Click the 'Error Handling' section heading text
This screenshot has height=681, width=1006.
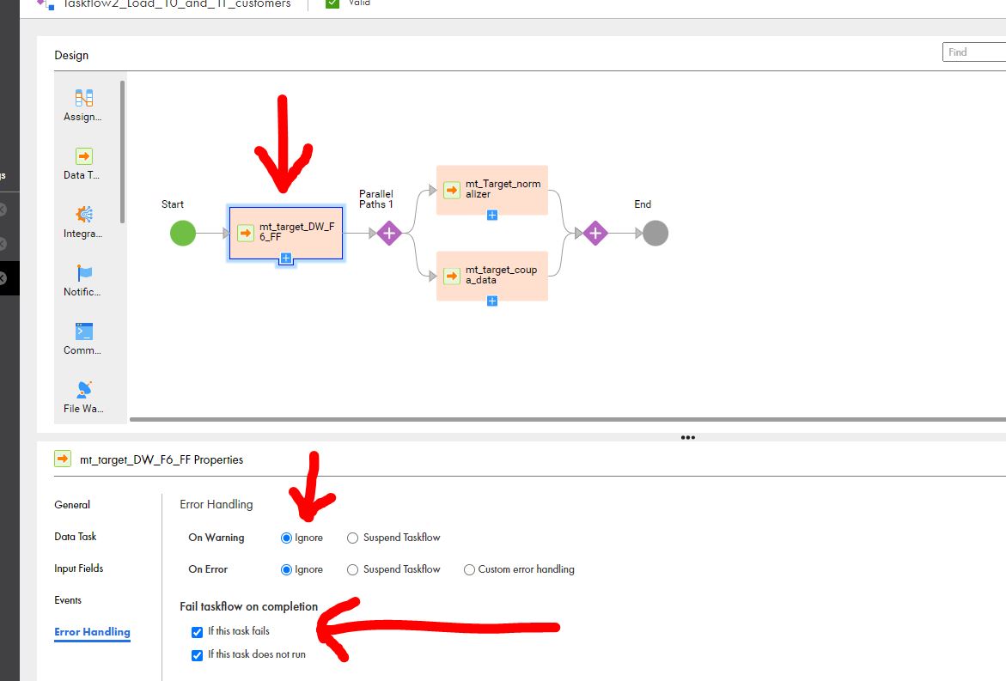click(x=216, y=505)
